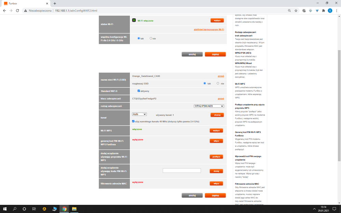Click the page vertical scrollbar

(339, 105)
